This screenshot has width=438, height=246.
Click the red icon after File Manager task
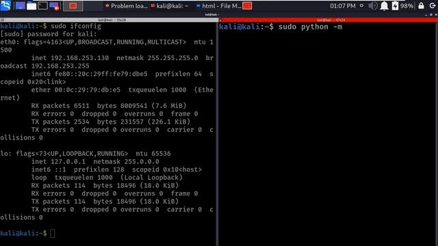click(247, 6)
